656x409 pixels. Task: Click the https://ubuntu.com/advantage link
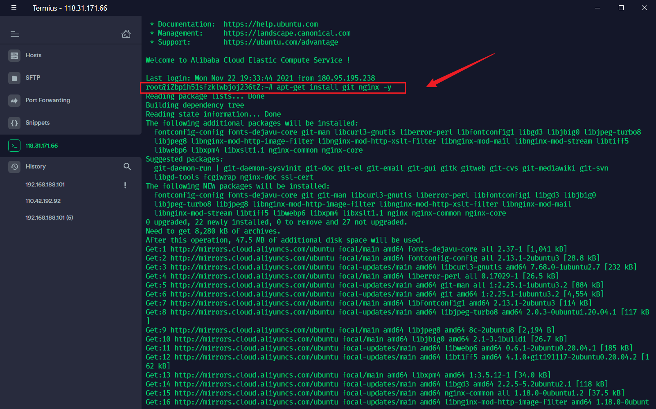pos(281,42)
